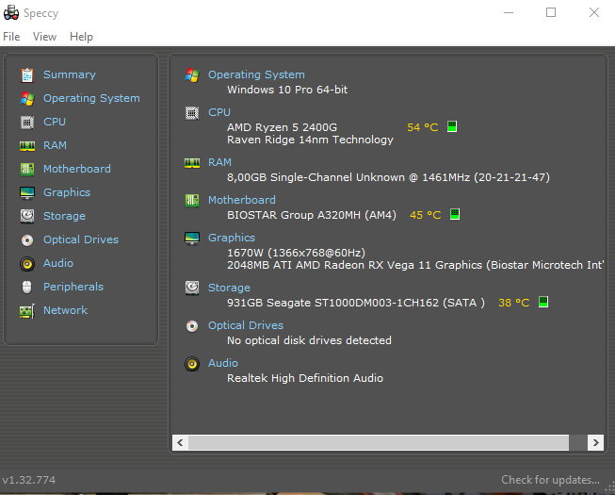This screenshot has height=495, width=615.
Task: Click the Audio heading link in summary panel
Action: click(223, 363)
